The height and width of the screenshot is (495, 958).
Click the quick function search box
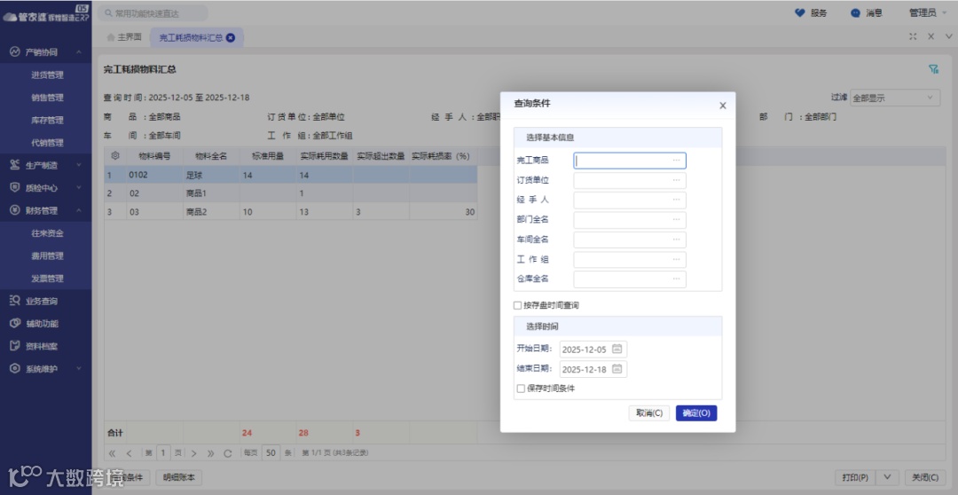pos(153,12)
